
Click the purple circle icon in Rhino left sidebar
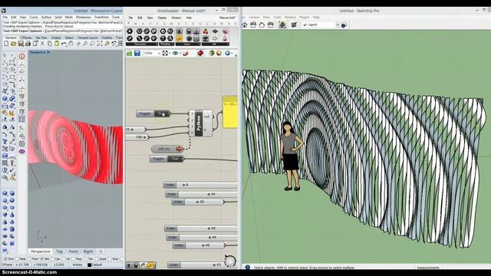click(x=21, y=152)
